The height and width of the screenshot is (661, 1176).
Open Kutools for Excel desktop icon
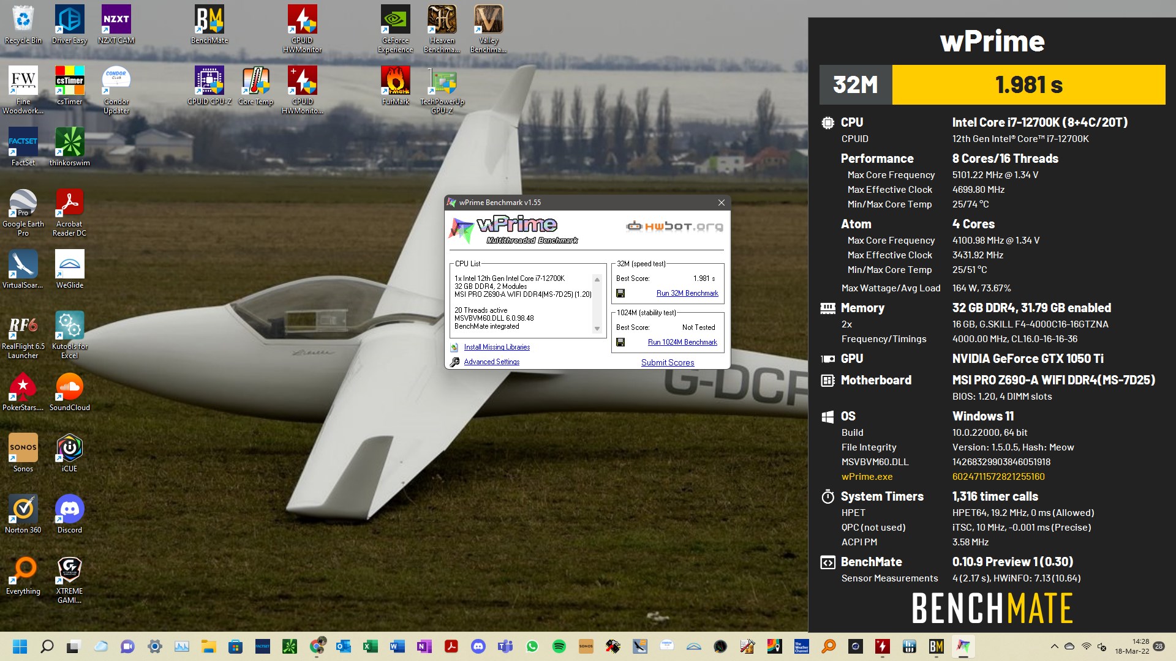(70, 335)
